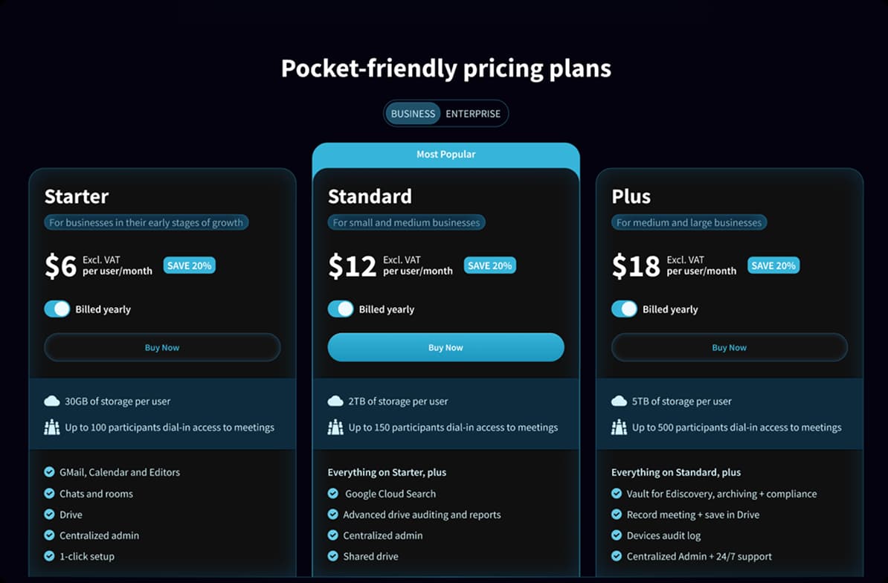Click Buy Now on Plus plan

click(x=729, y=347)
